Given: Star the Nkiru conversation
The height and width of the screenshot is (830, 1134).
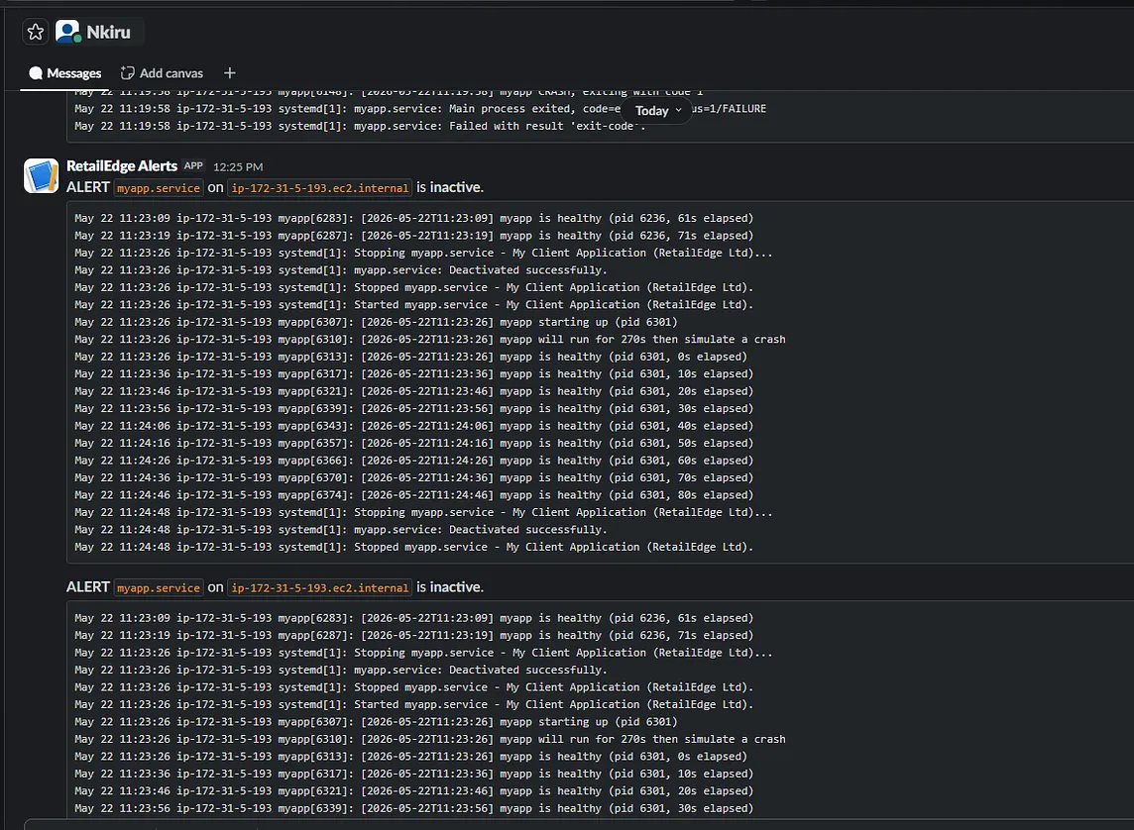Looking at the screenshot, I should [36, 32].
